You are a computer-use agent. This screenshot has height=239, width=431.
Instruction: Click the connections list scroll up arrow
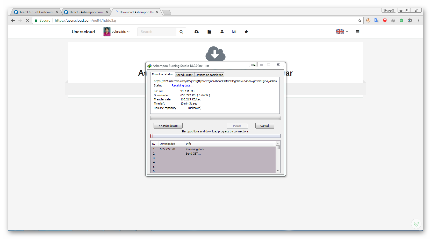tap(278, 143)
